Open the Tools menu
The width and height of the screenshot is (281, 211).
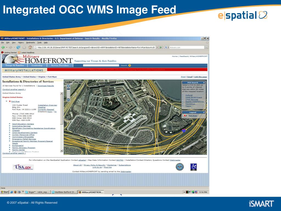pos(39,43)
